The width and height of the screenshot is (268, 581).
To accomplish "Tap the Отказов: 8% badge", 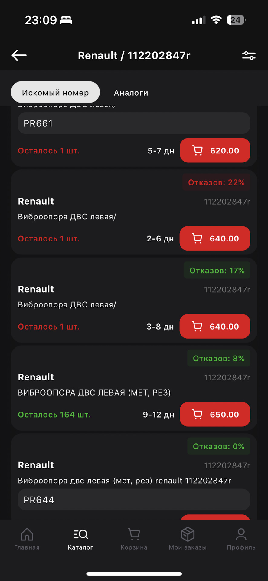I will point(219,358).
